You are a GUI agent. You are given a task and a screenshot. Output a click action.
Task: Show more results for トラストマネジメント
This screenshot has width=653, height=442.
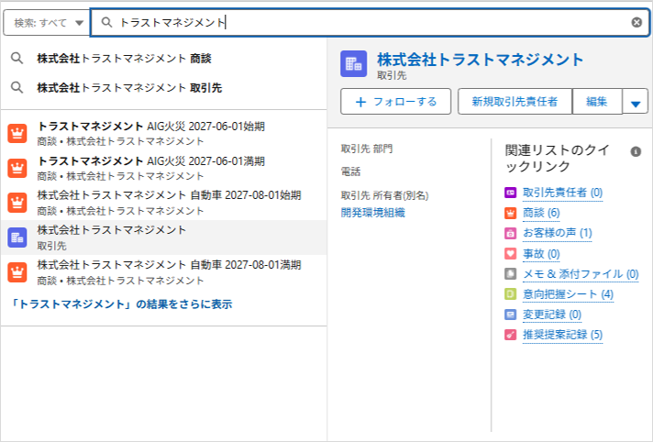click(120, 304)
